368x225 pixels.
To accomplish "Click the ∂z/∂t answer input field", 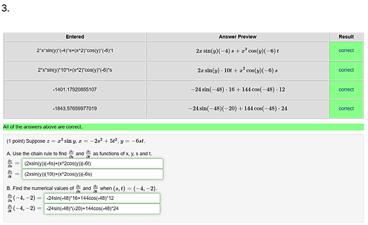I will [x=93, y=174].
